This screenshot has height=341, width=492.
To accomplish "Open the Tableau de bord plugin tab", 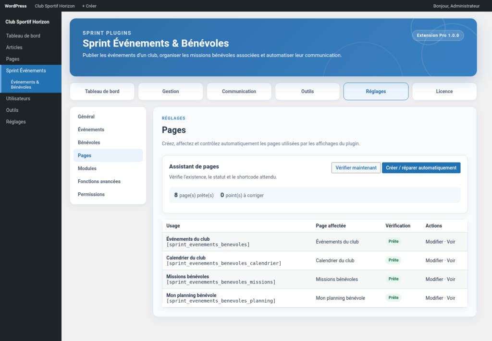I will (102, 92).
